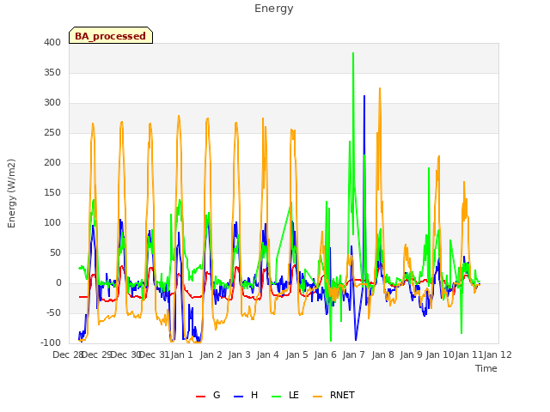Click the 50 y-axis tick label
The image size is (550, 412).
[55, 253]
